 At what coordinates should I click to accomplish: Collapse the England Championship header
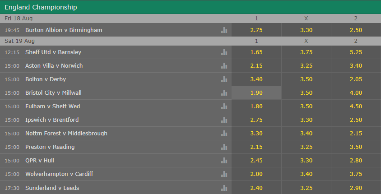(x=190, y=7)
